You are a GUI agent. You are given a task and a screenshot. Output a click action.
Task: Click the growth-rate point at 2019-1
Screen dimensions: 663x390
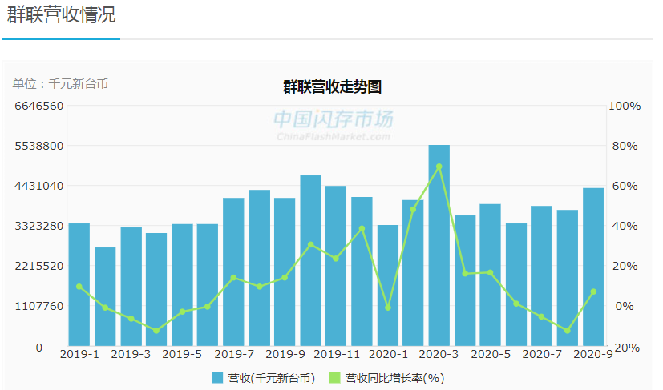point(79,287)
